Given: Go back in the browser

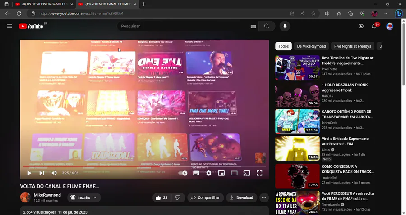Looking at the screenshot, I should 7,13.
